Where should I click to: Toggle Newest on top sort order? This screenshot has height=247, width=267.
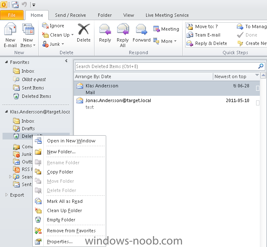tap(230, 76)
